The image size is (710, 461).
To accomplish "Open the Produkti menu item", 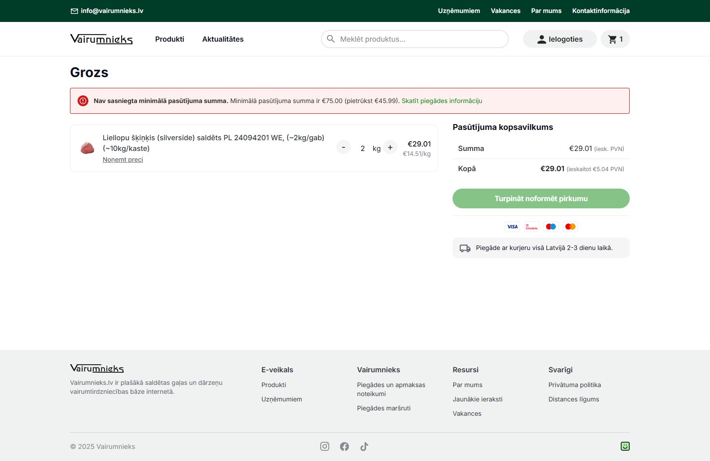I will [170, 39].
